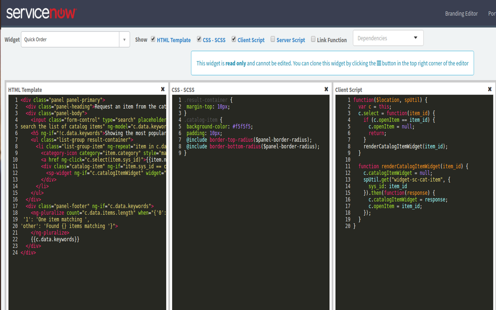Open the Dependencies dropdown
This screenshot has width=496, height=310.
coord(388,38)
